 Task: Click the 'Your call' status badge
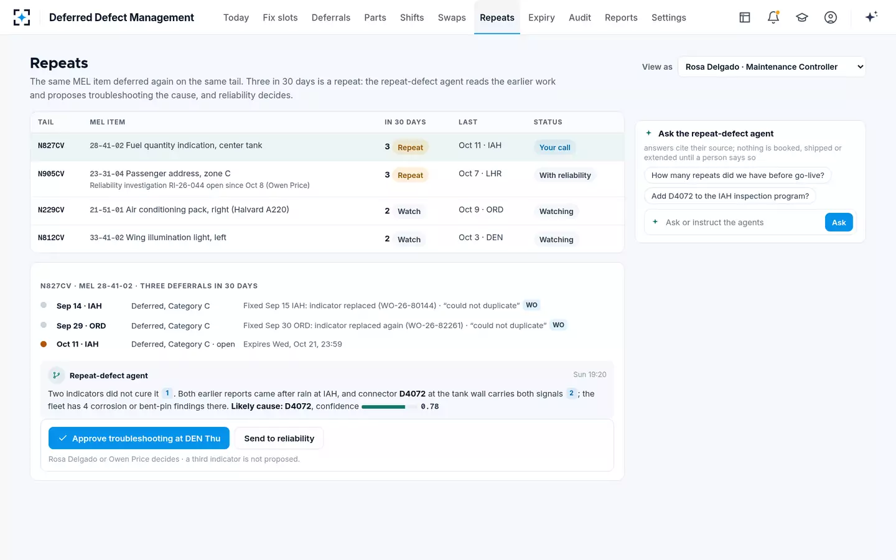click(x=554, y=147)
